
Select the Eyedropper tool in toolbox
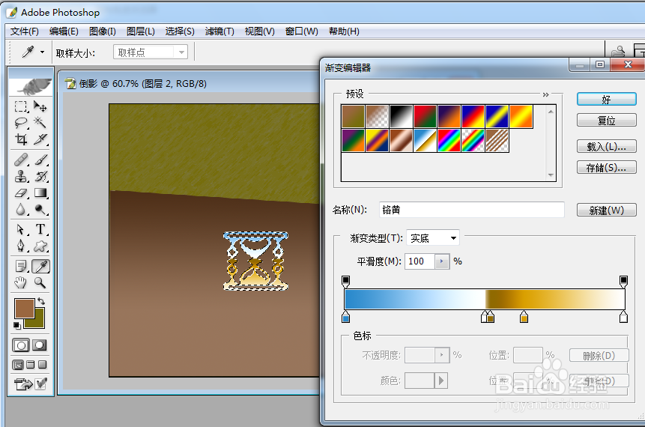[x=40, y=266]
